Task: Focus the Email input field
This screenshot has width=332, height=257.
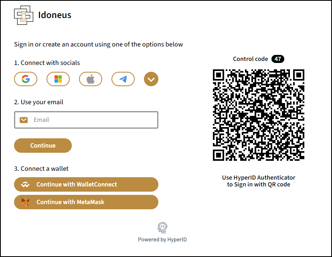Action: (92, 120)
